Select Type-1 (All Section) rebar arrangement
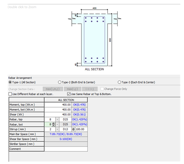The width and height of the screenshot is (184, 164). tap(22, 82)
